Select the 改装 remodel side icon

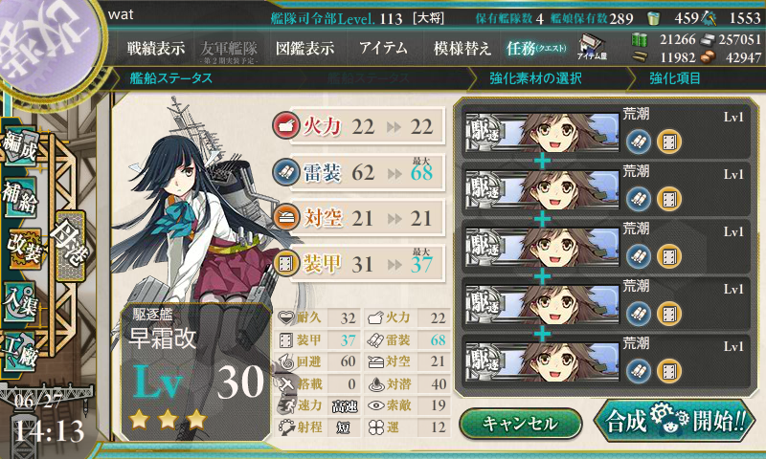[x=22, y=249]
